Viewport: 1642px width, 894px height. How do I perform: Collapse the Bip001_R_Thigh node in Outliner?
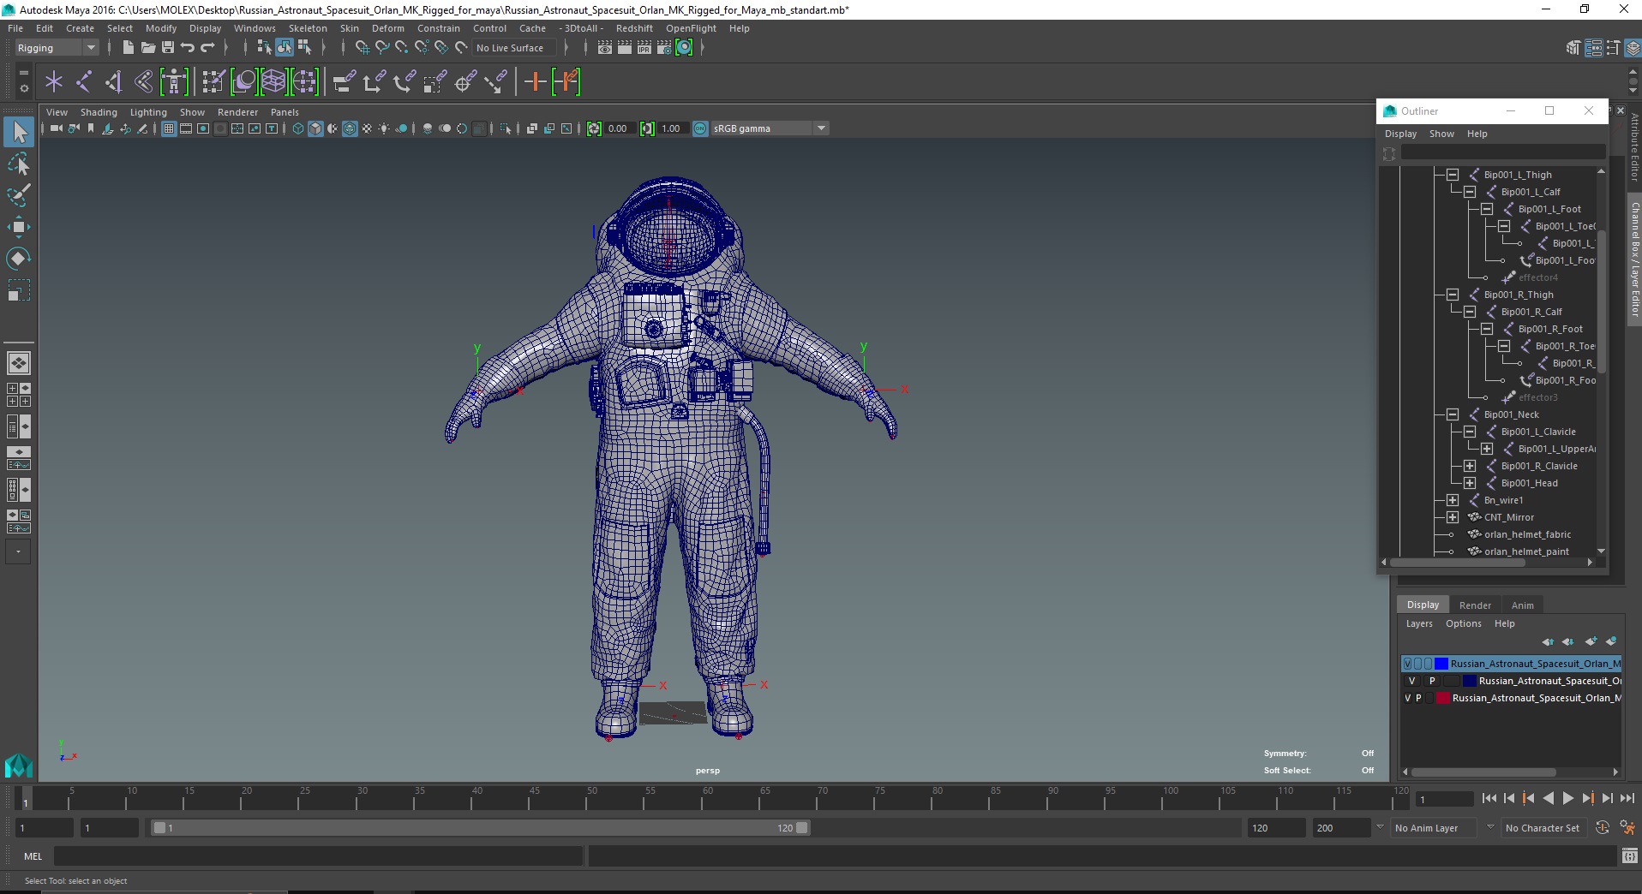(x=1453, y=295)
